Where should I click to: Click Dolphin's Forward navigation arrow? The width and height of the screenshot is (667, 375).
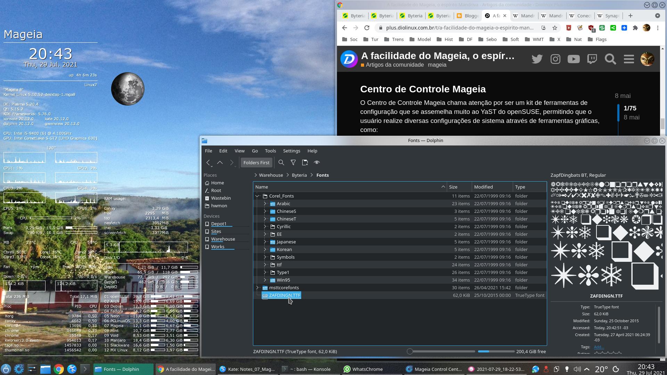232,162
